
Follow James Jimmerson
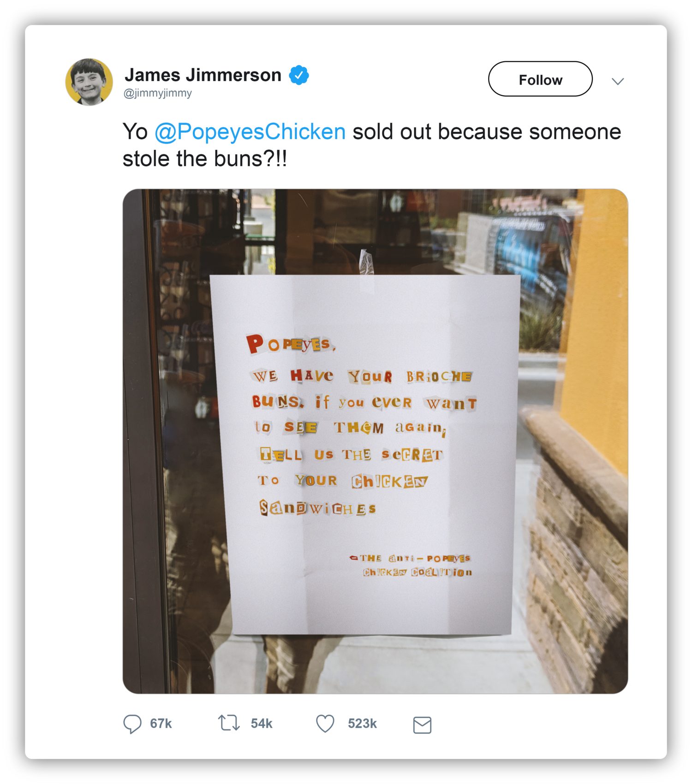(540, 79)
